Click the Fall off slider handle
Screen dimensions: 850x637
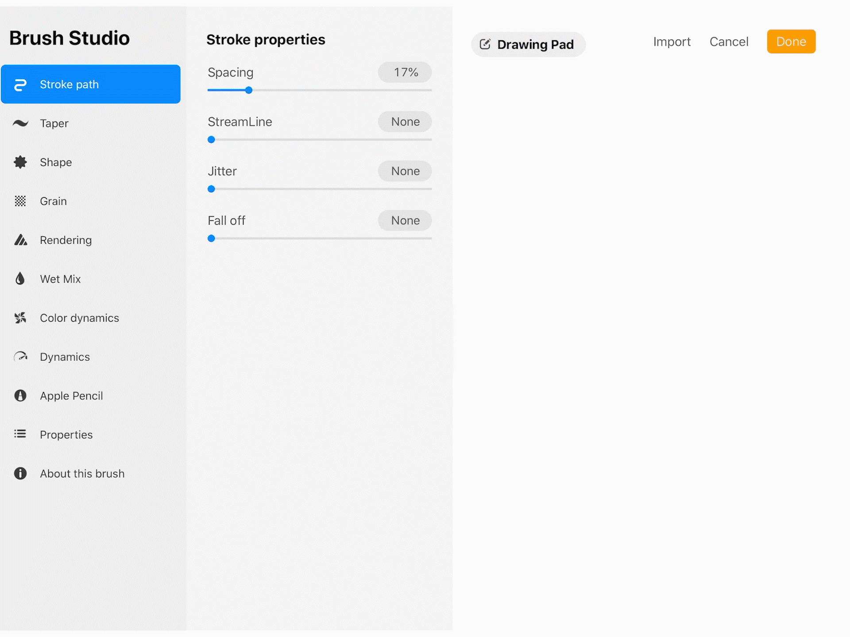tap(211, 238)
